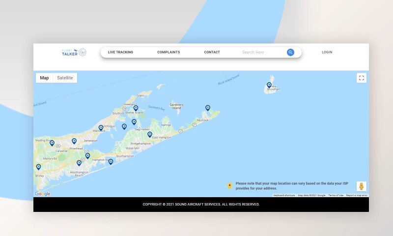Select the Street View pegman
This screenshot has height=236, width=393.
[362, 186]
